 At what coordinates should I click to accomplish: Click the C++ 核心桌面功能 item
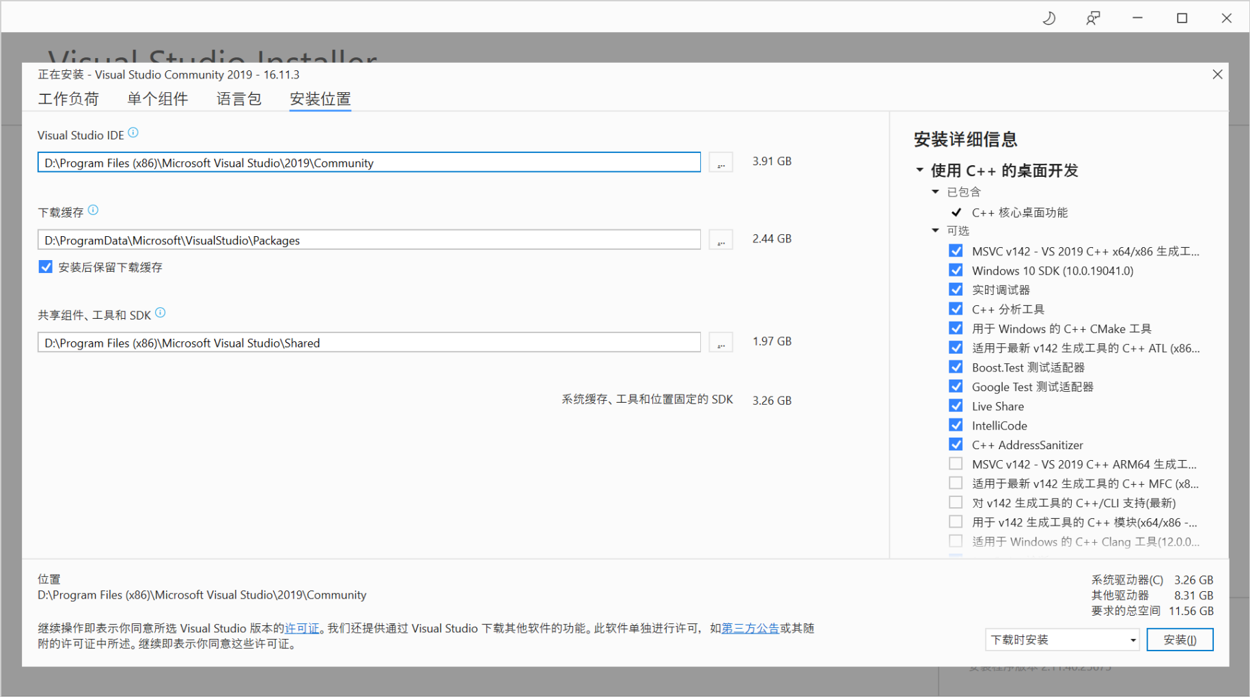coord(1019,212)
